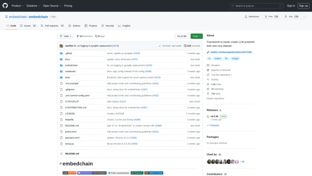
Task: Switch to the Security tab
Action: pos(108,26)
